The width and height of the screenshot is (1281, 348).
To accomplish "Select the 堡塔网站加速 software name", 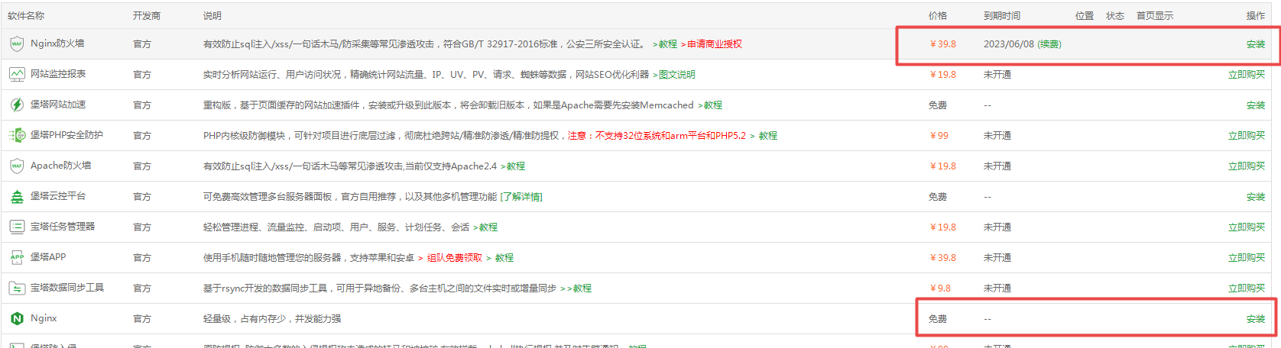I will (x=58, y=105).
